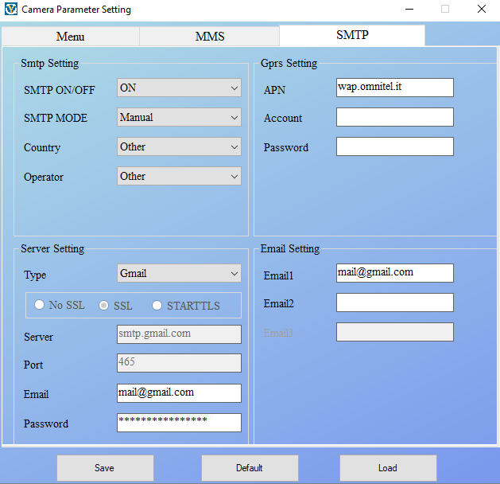Click the app icon in title bar
The height and width of the screenshot is (484, 500).
[x=10, y=10]
